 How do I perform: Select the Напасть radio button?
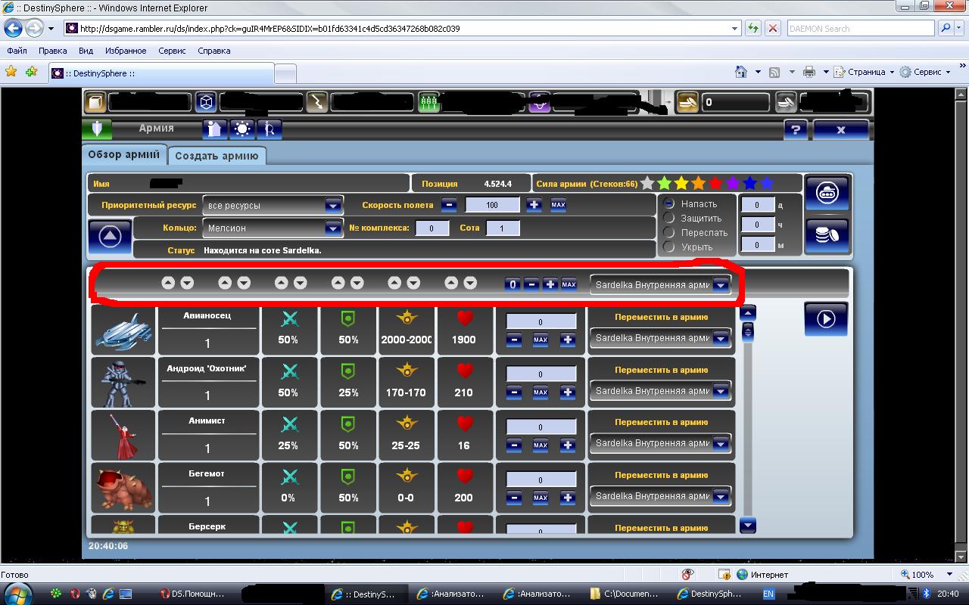coord(669,204)
